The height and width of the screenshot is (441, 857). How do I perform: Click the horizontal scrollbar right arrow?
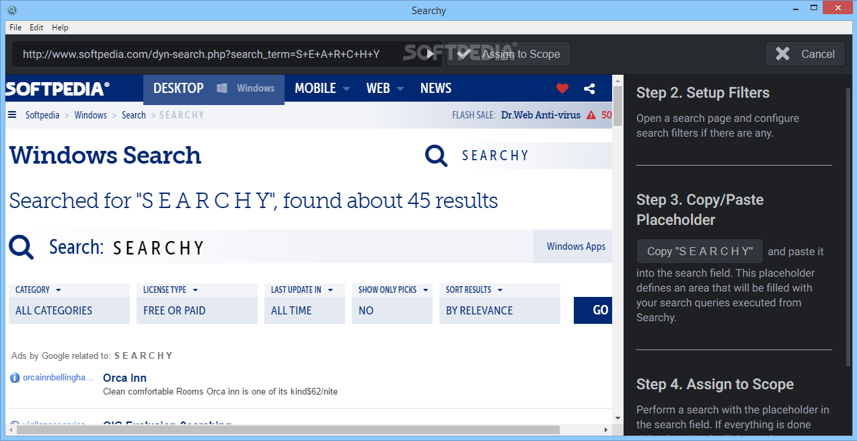[606, 430]
